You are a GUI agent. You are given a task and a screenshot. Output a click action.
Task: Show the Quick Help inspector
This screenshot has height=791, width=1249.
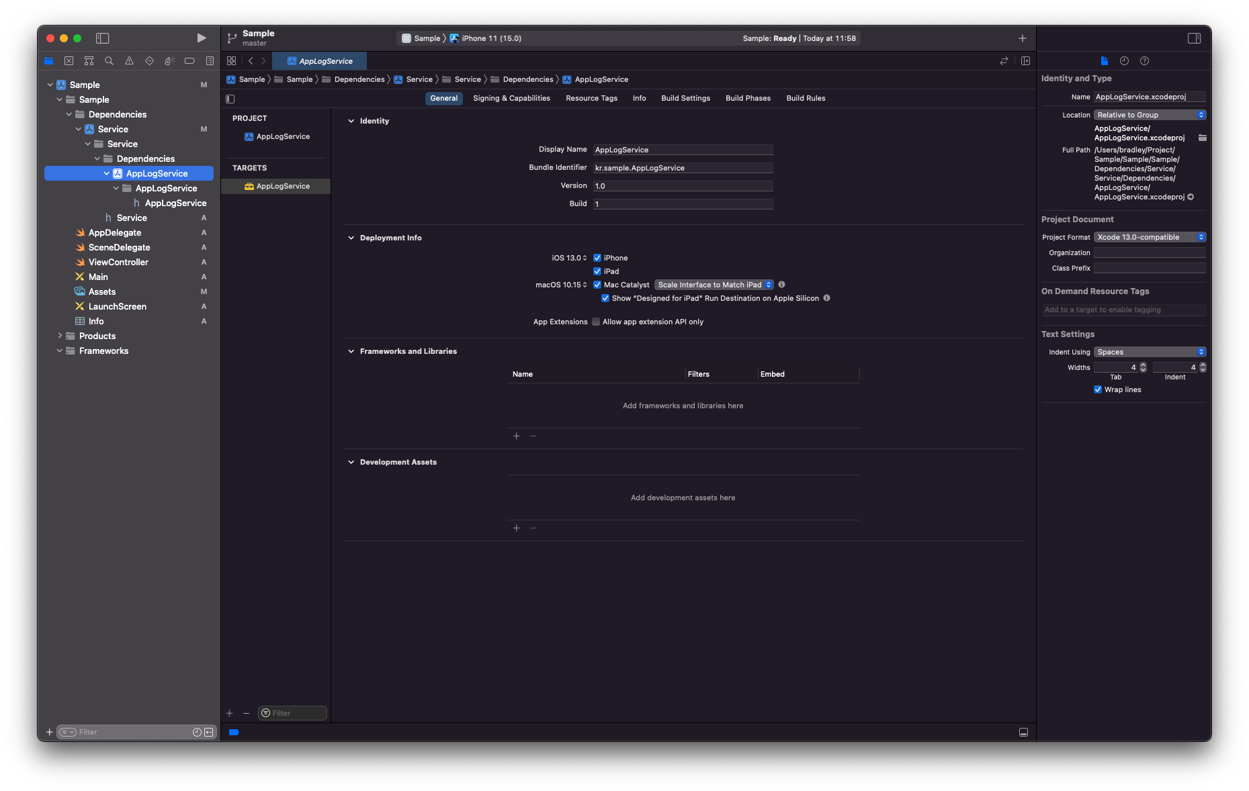1144,61
